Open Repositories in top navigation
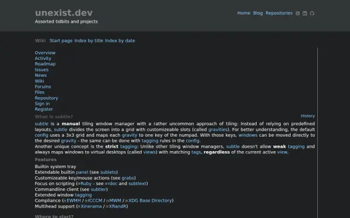 click(279, 13)
